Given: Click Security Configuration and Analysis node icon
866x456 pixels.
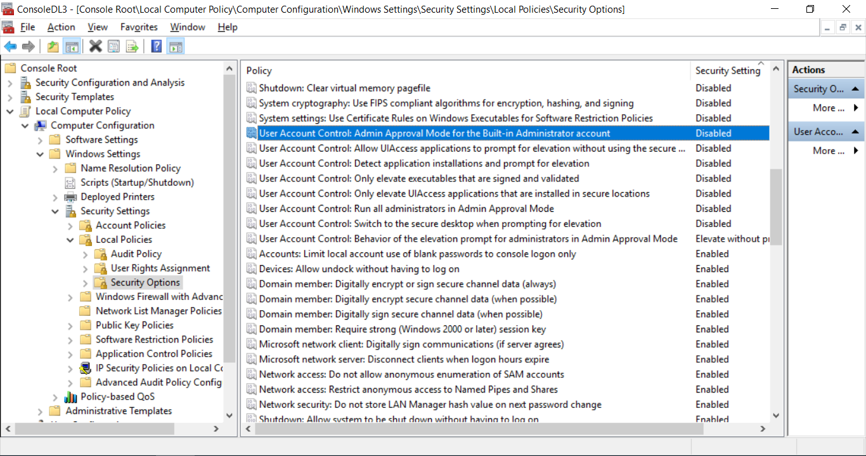Looking at the screenshot, I should [x=25, y=82].
